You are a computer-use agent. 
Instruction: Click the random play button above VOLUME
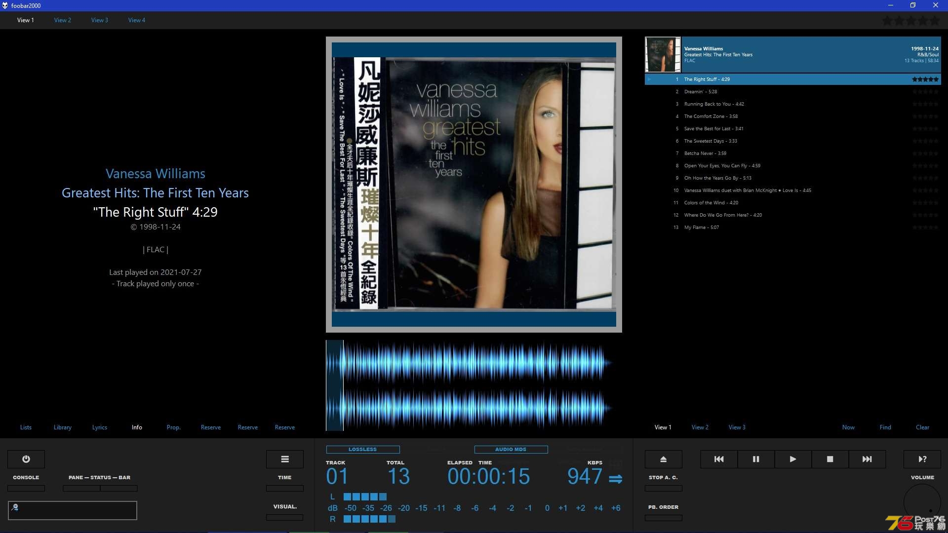922,459
